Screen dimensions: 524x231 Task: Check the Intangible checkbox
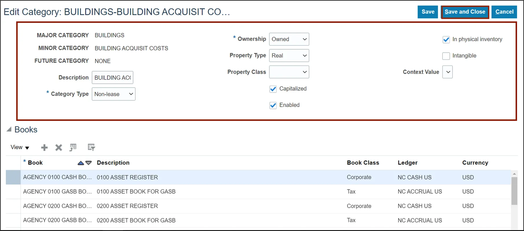pos(446,56)
